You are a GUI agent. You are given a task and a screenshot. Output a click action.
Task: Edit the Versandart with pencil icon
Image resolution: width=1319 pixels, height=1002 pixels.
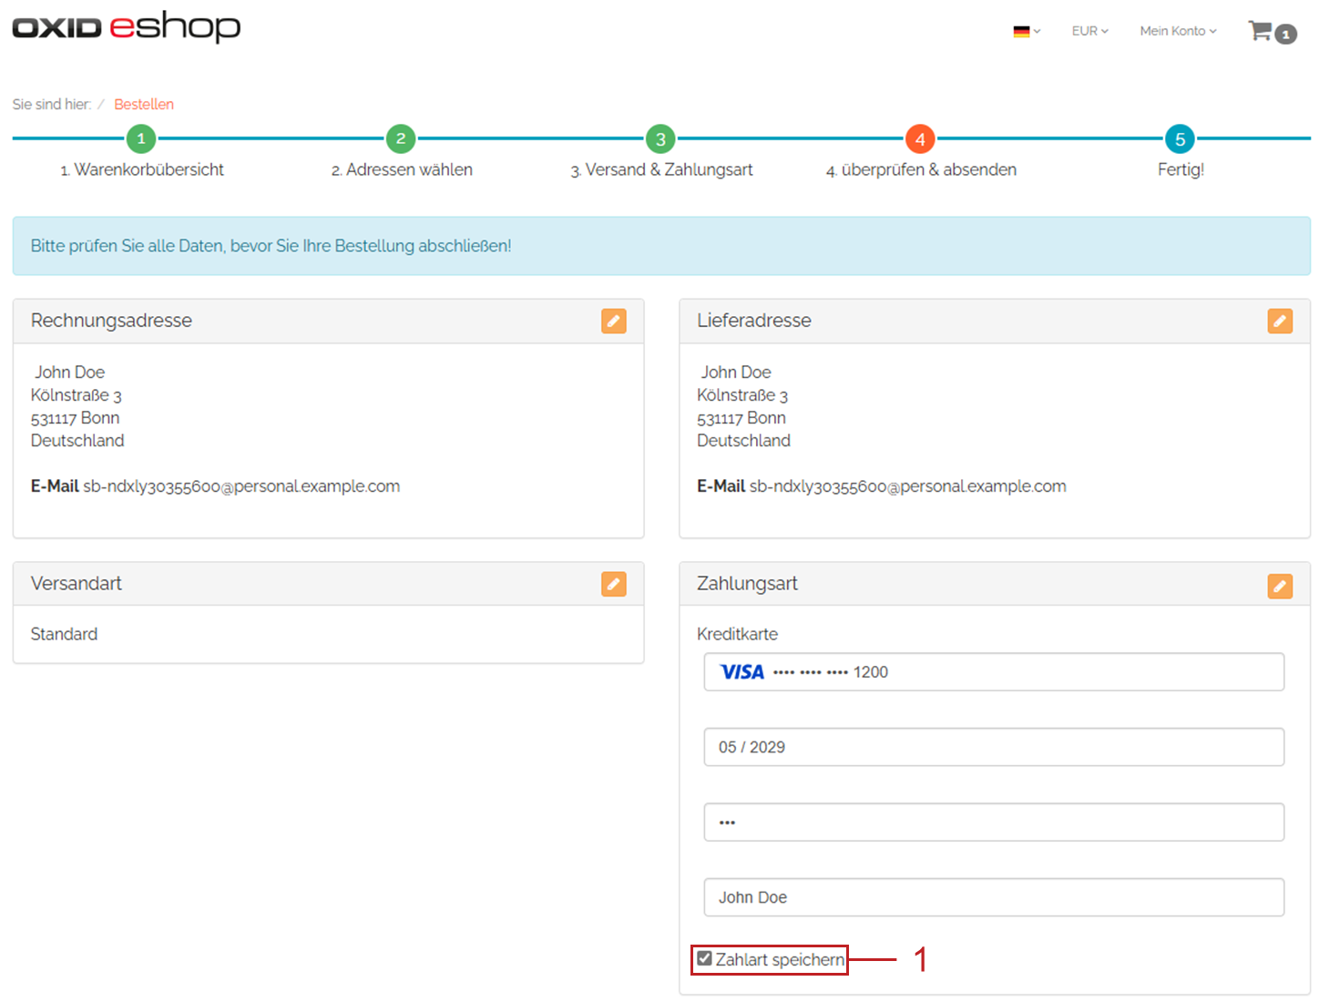(613, 584)
